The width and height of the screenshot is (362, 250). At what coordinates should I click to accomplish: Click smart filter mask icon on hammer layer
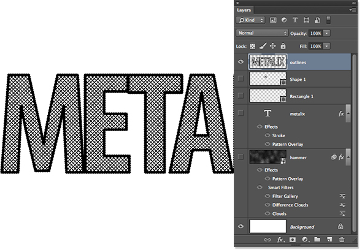tap(333, 157)
